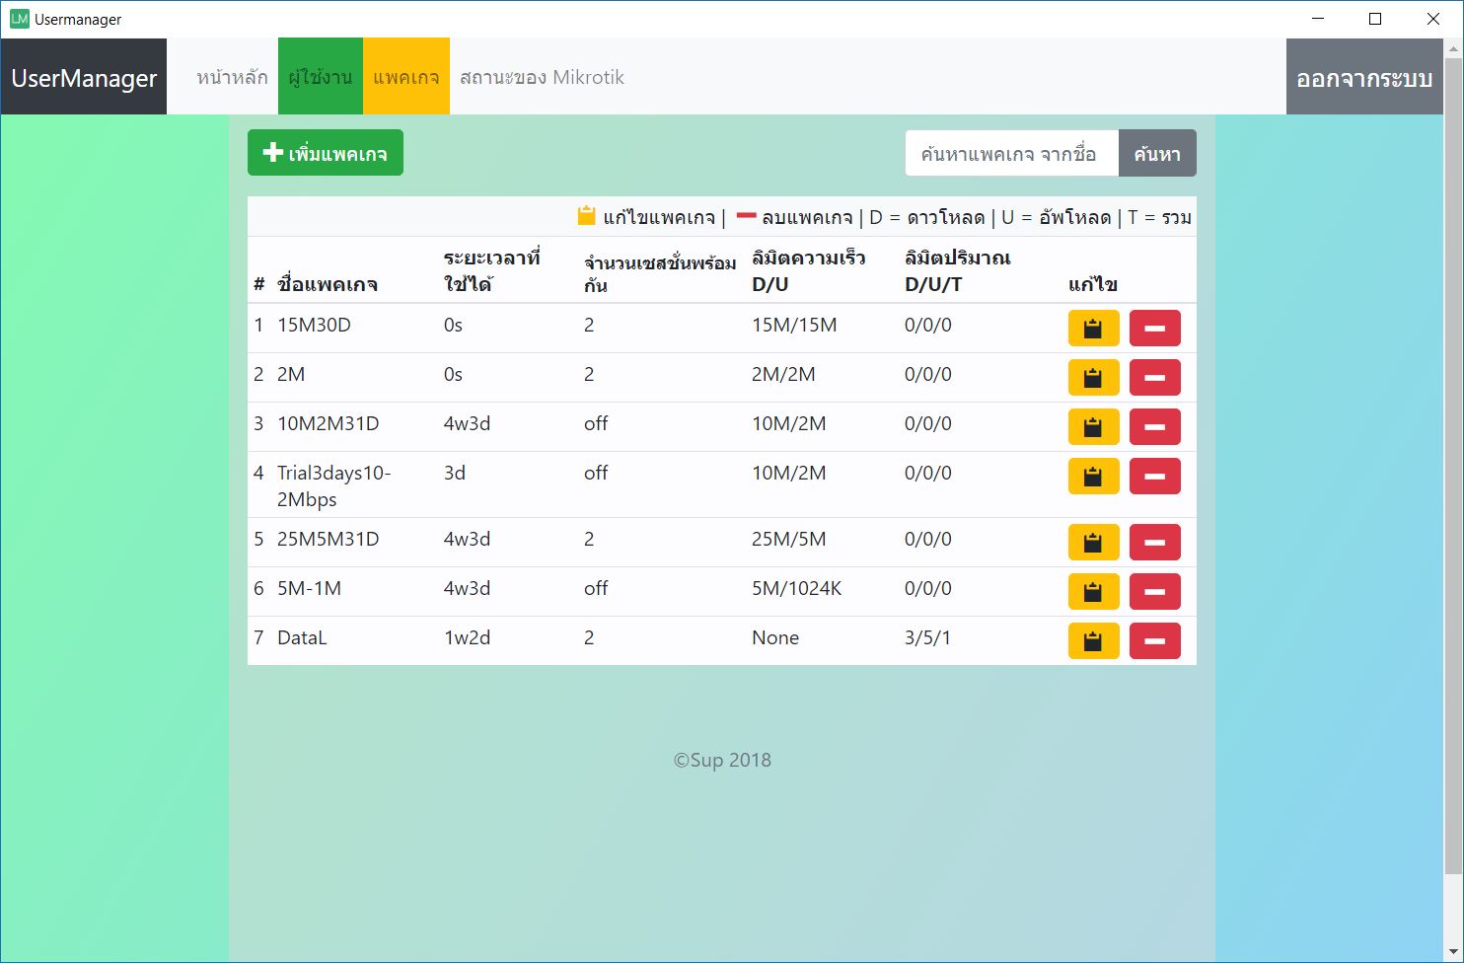Open the edit icon for package 25M5M31D
This screenshot has width=1464, height=963.
pyautogui.click(x=1093, y=543)
